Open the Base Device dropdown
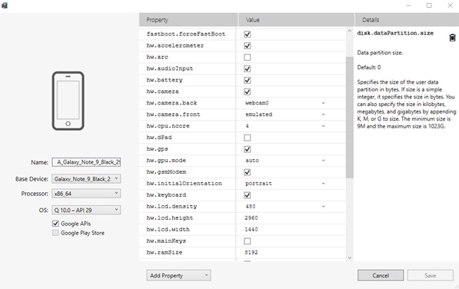This screenshot has width=459, height=289. click(x=86, y=179)
